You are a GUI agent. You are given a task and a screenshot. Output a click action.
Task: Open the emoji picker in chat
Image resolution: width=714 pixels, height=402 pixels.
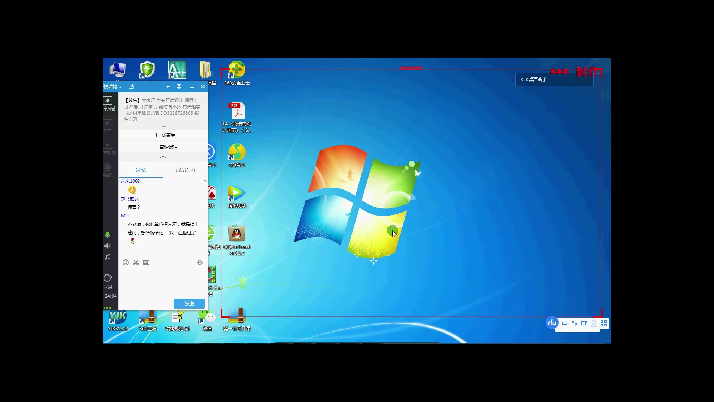(126, 262)
